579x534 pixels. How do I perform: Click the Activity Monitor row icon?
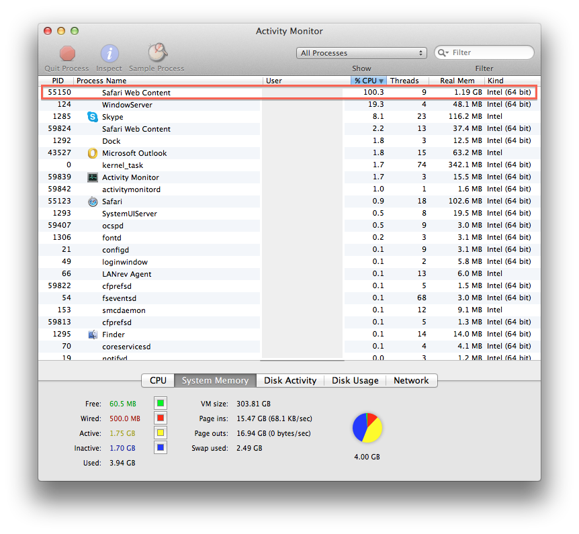[x=92, y=177]
